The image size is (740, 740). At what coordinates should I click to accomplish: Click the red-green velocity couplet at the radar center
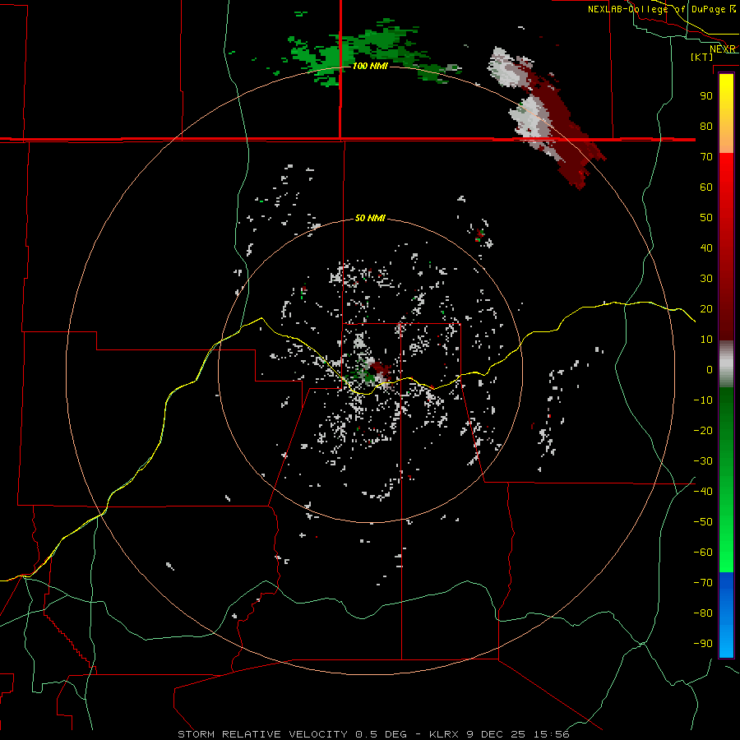click(372, 372)
